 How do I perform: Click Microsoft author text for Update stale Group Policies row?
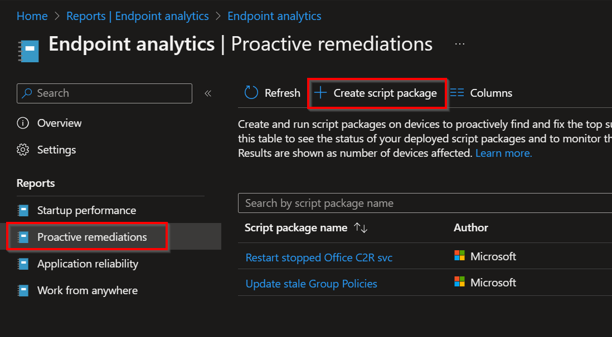click(x=493, y=283)
